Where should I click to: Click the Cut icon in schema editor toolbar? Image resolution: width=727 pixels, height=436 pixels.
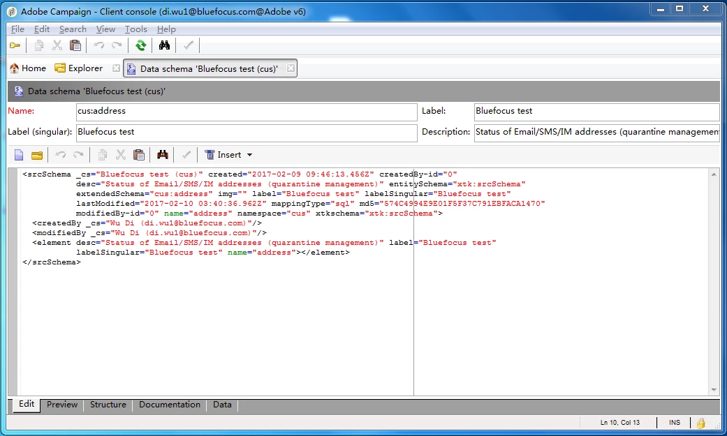[121, 155]
